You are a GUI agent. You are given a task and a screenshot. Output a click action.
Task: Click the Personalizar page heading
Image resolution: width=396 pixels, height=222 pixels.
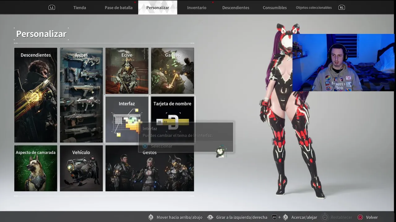coord(41,34)
